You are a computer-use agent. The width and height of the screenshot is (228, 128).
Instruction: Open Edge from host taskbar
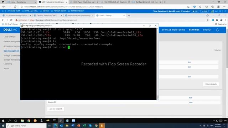pos(56,126)
